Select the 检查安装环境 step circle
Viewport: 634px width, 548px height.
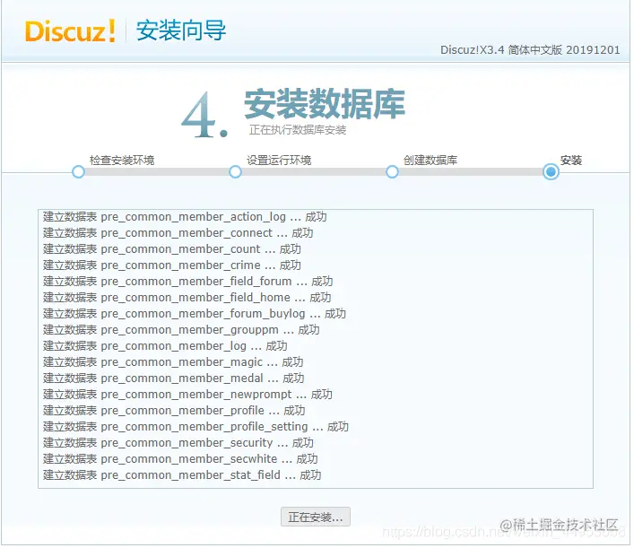78,173
